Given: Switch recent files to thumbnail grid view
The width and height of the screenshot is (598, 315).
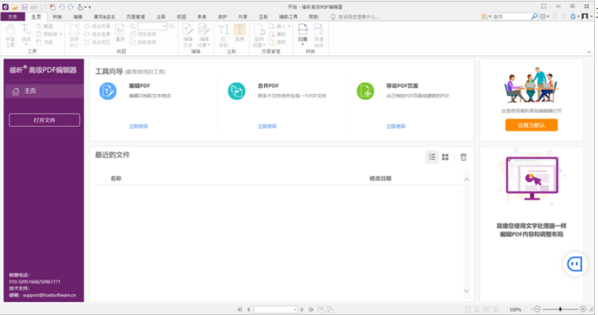Looking at the screenshot, I should [445, 157].
